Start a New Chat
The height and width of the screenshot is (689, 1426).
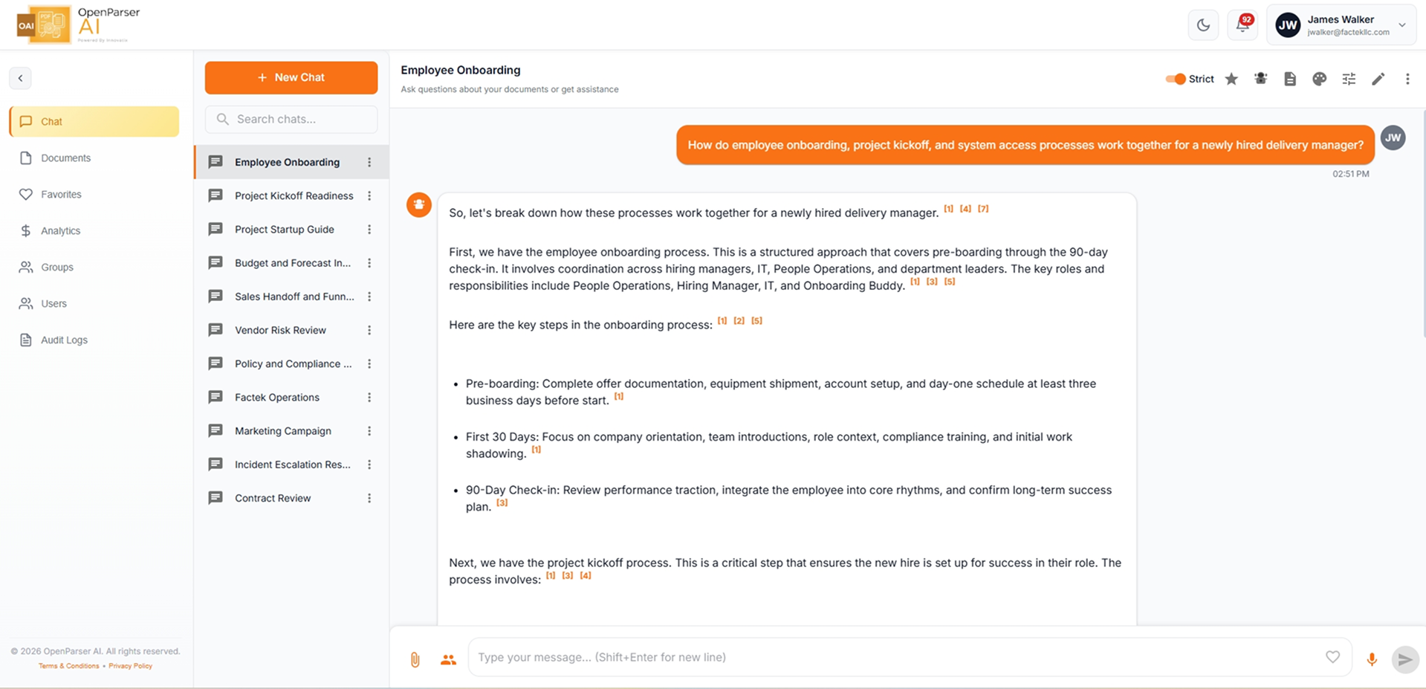(x=291, y=77)
